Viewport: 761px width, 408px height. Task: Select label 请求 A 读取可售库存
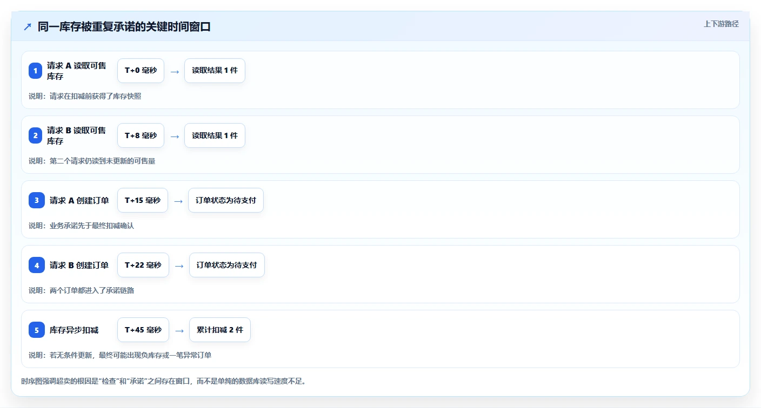click(x=77, y=71)
